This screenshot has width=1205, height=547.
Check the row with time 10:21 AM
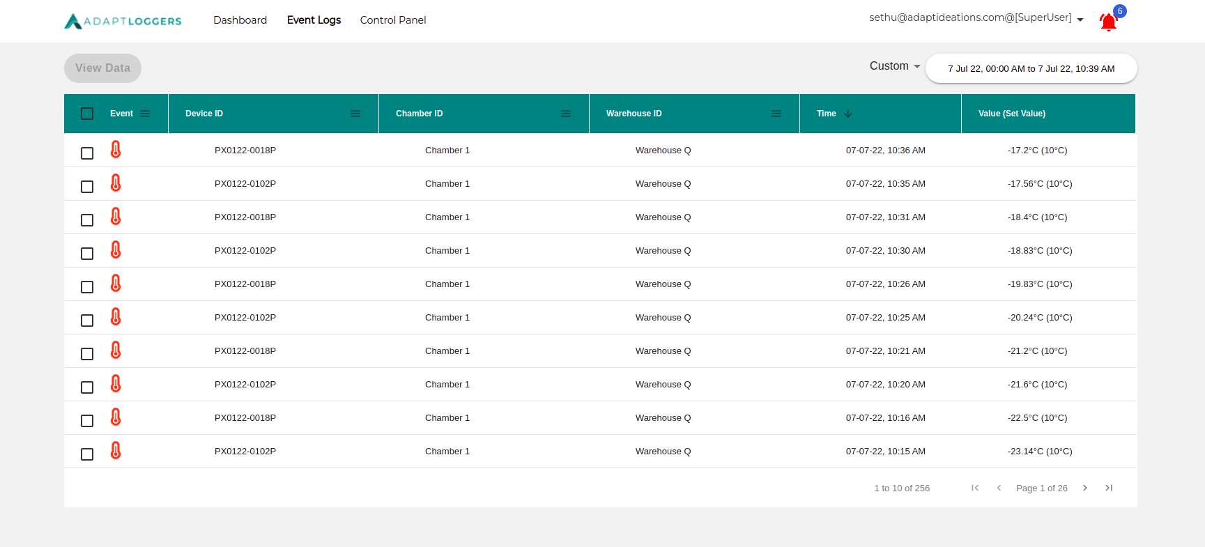coord(87,354)
